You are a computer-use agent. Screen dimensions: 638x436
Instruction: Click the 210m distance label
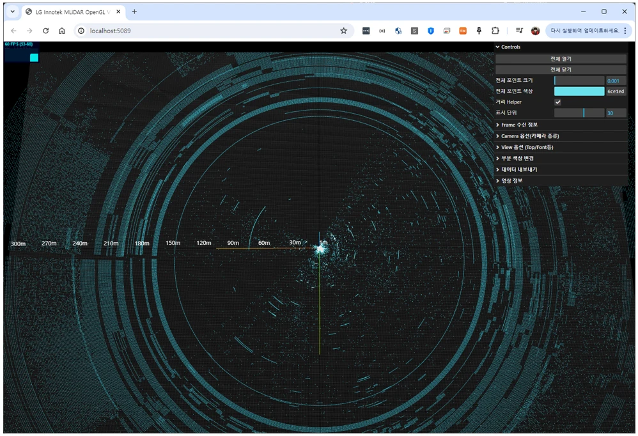(x=111, y=243)
